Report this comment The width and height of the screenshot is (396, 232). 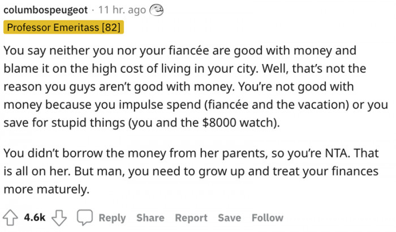[191, 218]
